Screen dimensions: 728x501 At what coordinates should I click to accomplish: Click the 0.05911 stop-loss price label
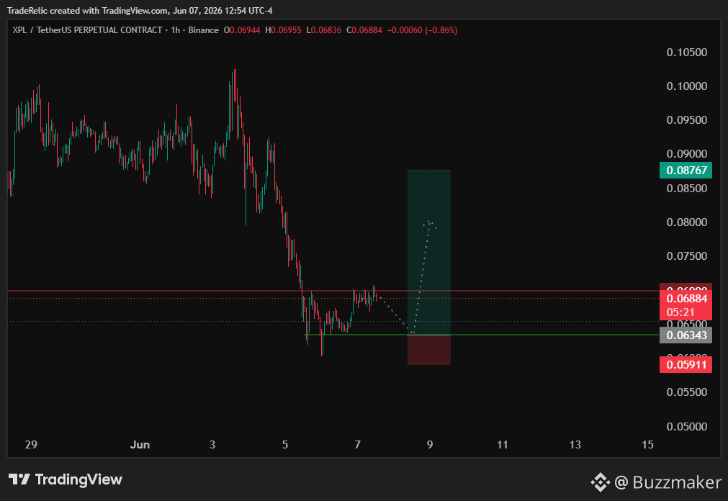(686, 364)
